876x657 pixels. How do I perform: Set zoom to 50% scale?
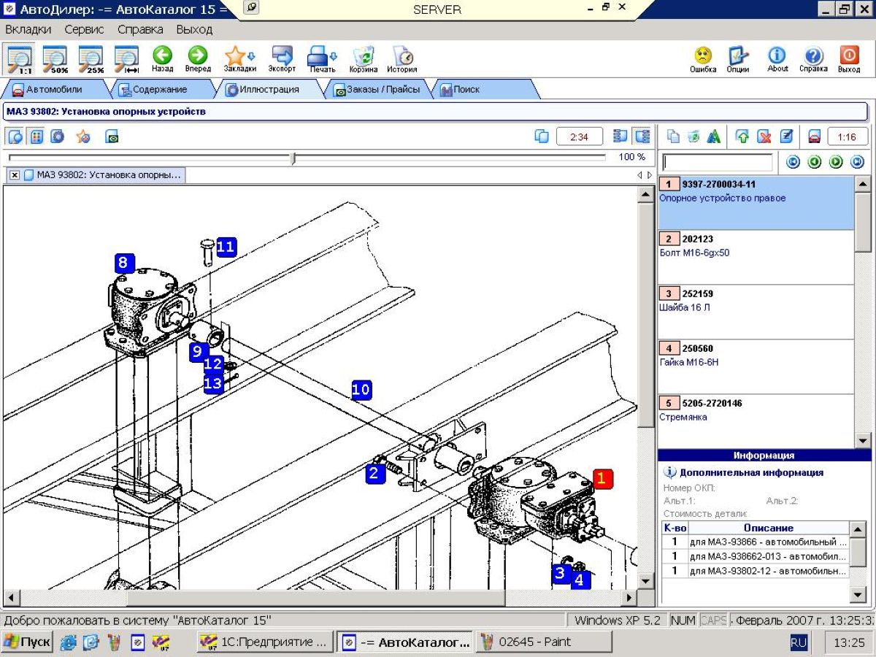click(x=55, y=59)
